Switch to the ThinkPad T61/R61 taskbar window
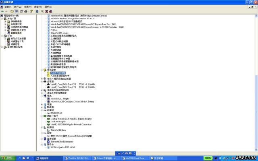This screenshot has height=161, width=258. click(77, 158)
